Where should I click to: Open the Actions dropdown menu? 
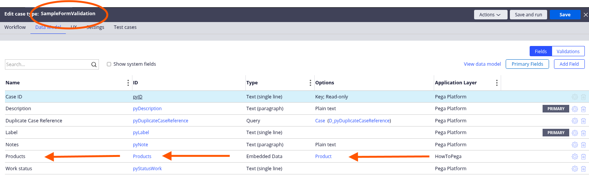[x=490, y=15]
